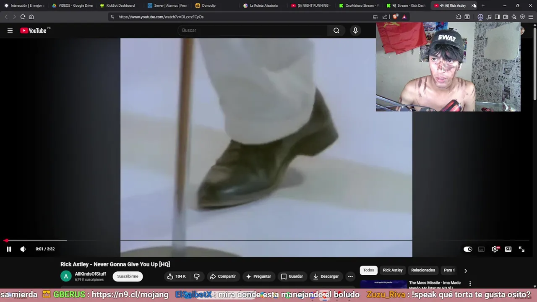Screen dimensions: 537x302
Task: Open AllKindsOfStuff channel name link
Action: tap(90, 274)
